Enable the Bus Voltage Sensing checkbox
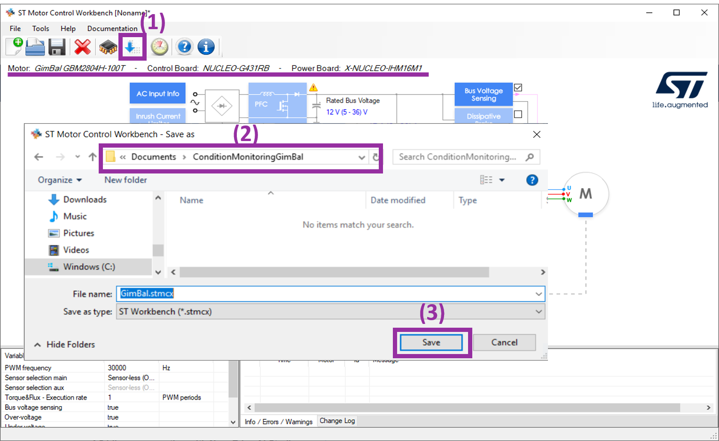 click(518, 87)
